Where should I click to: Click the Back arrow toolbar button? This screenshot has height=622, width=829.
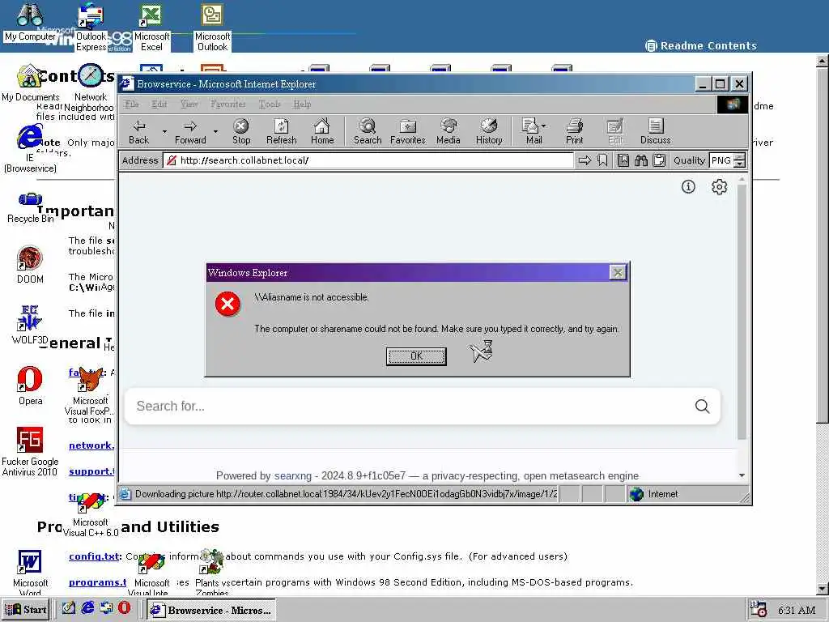(139, 131)
